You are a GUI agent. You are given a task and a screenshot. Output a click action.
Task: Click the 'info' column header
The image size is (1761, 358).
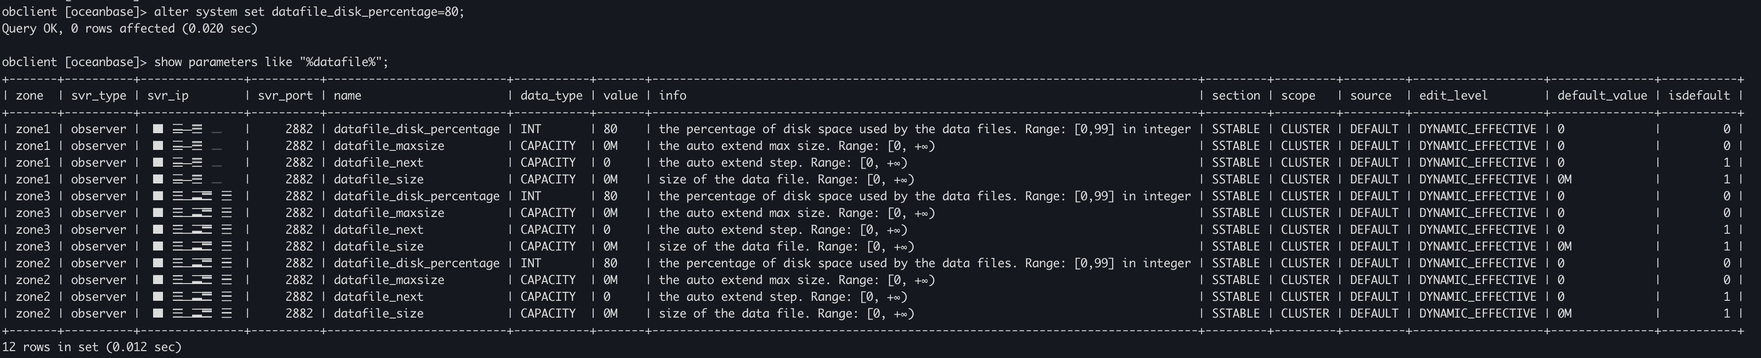click(672, 96)
